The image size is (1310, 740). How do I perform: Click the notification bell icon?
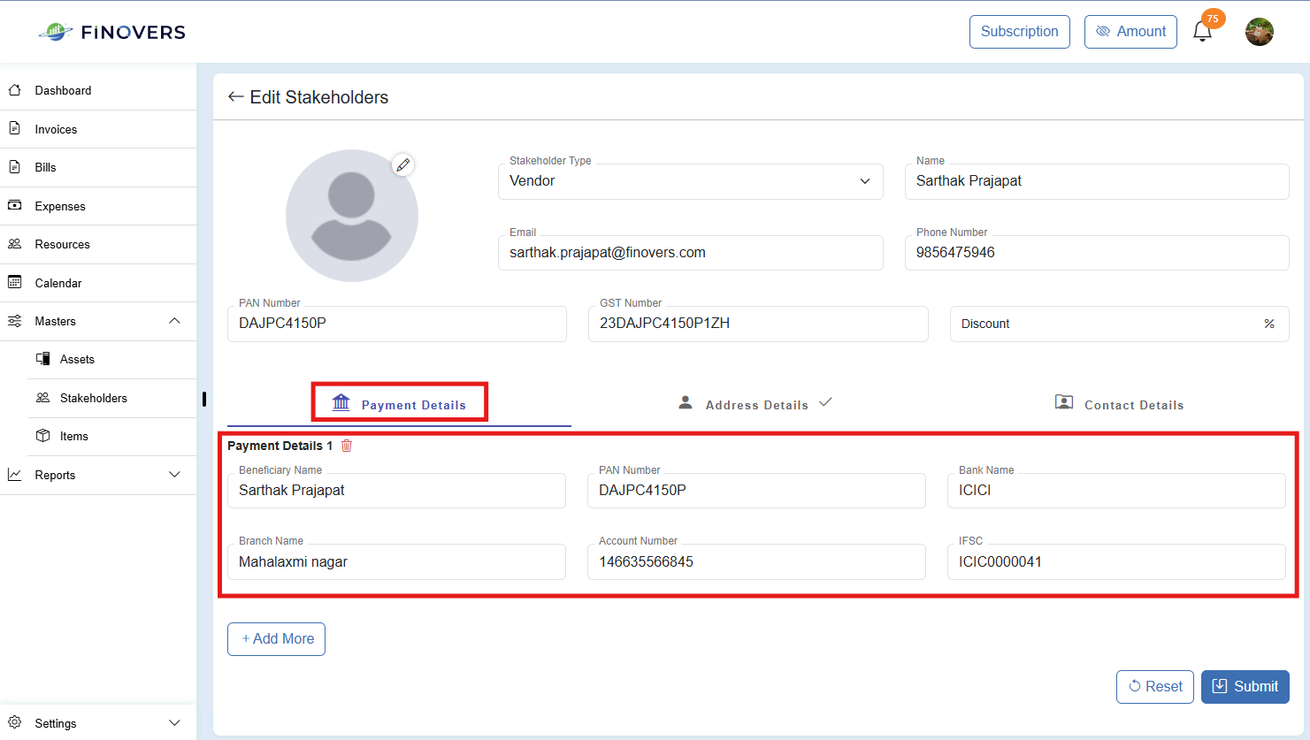click(1202, 32)
